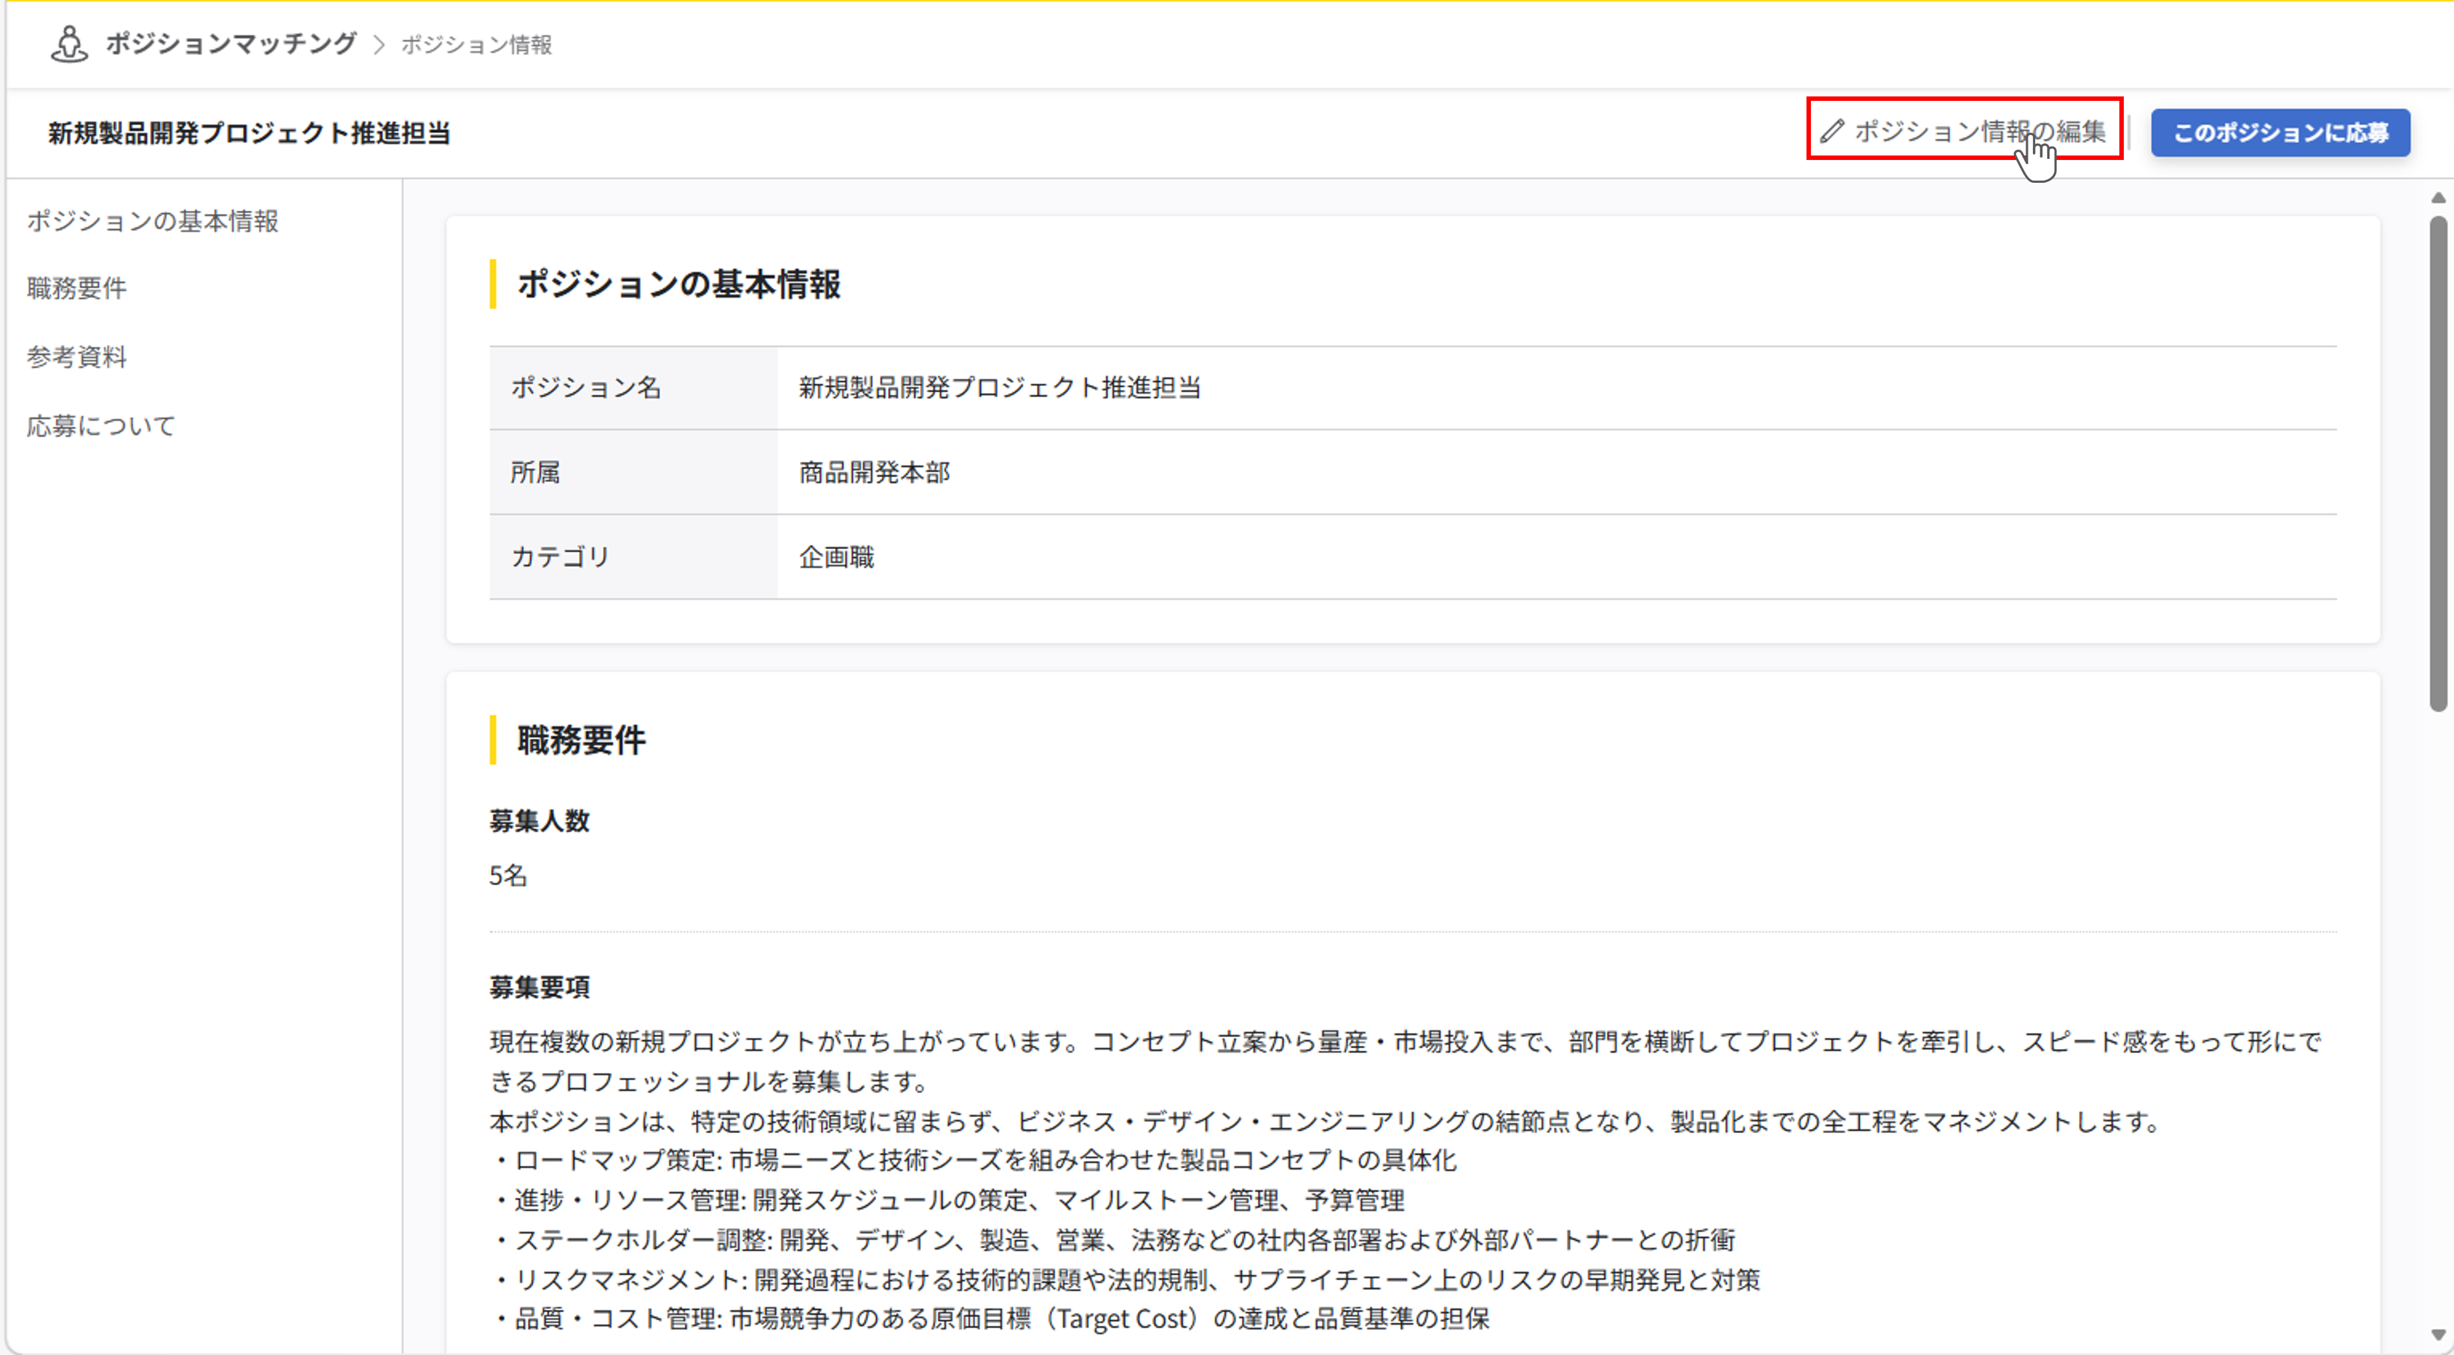
Task: Jump to ポジションの基本情報 in side navigation
Action: pyautogui.click(x=152, y=221)
